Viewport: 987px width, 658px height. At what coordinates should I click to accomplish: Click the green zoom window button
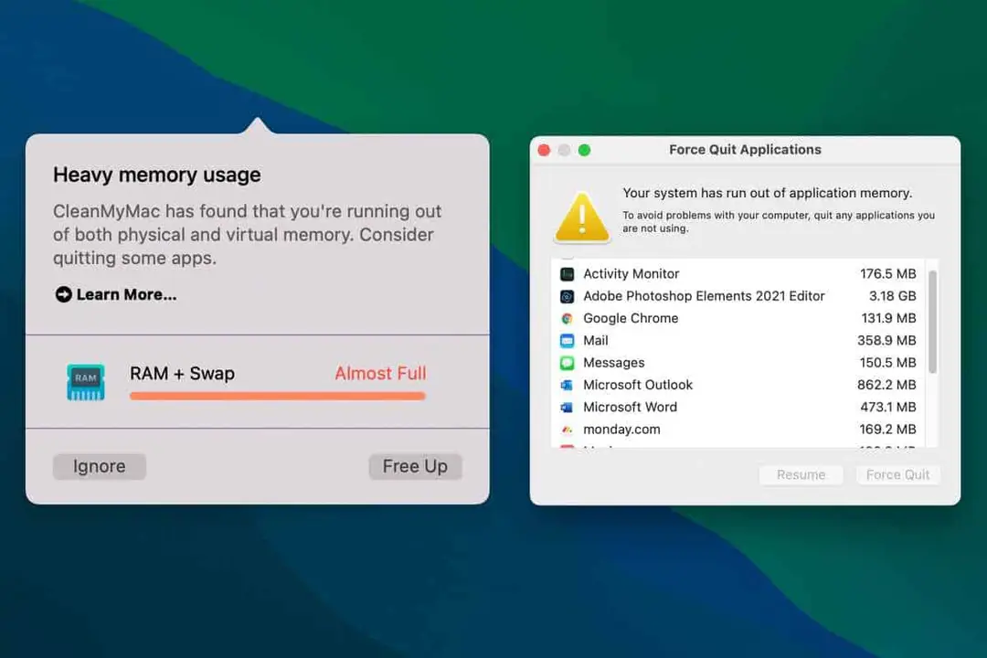(x=584, y=150)
